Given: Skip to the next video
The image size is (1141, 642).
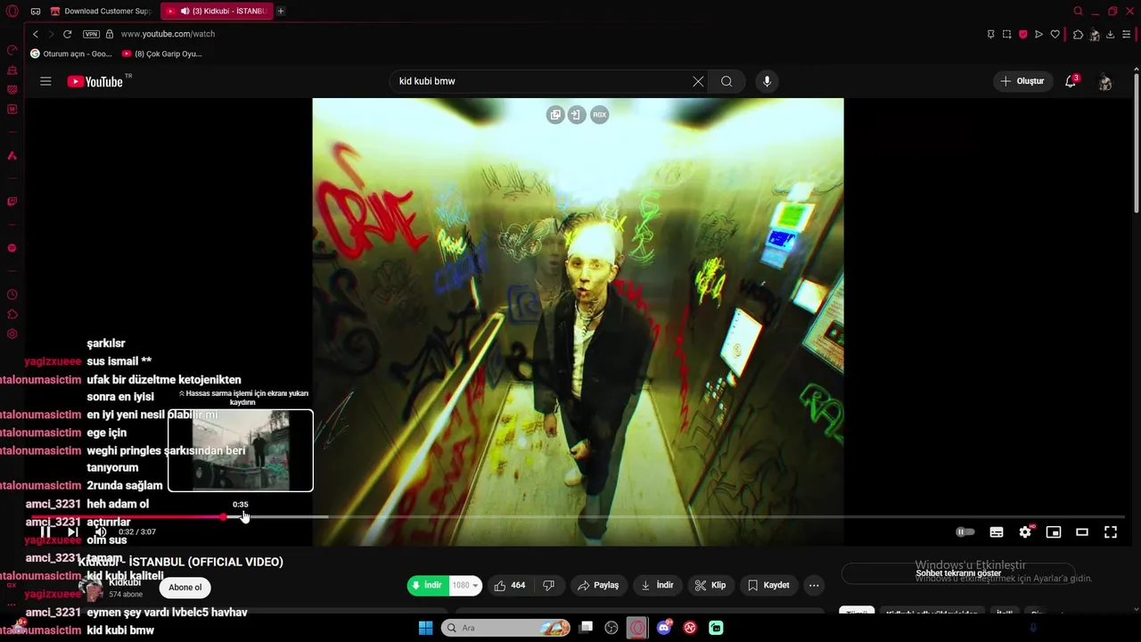Looking at the screenshot, I should pyautogui.click(x=72, y=531).
